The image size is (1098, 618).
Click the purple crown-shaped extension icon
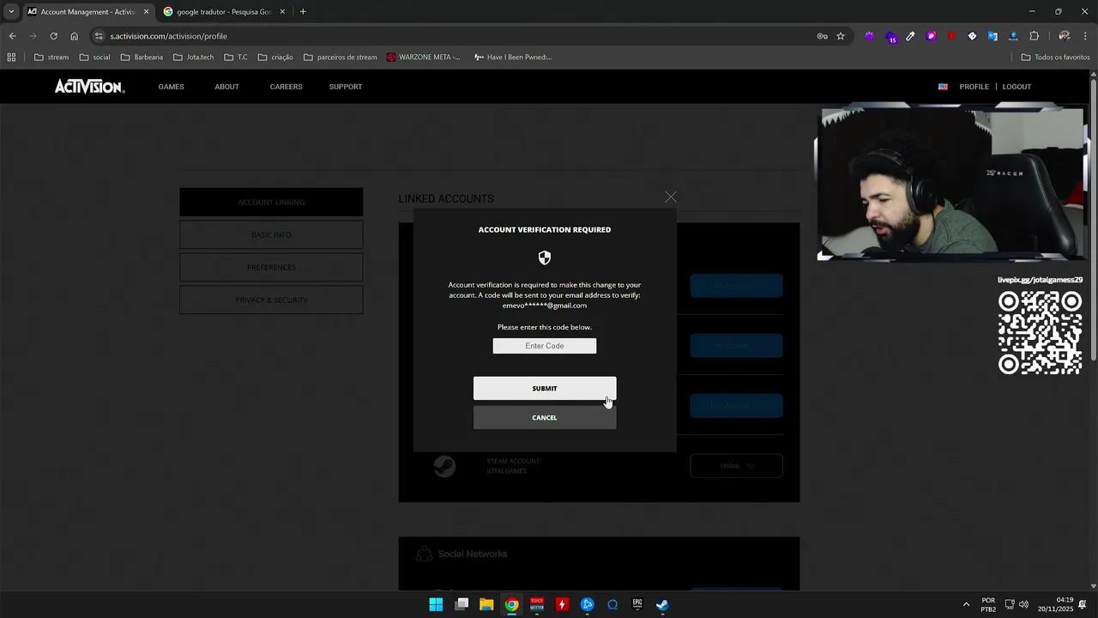click(869, 36)
